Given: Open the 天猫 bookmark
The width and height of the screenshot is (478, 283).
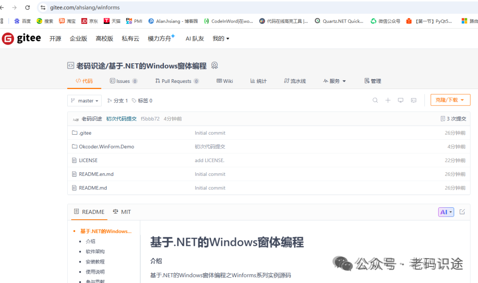Looking at the screenshot, I should coord(112,21).
